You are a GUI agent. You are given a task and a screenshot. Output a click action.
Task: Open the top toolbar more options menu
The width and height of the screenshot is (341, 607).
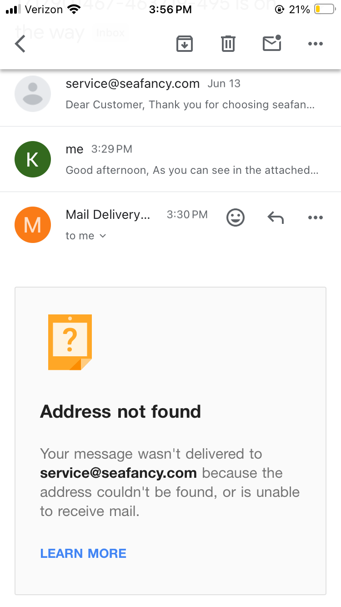(x=315, y=44)
